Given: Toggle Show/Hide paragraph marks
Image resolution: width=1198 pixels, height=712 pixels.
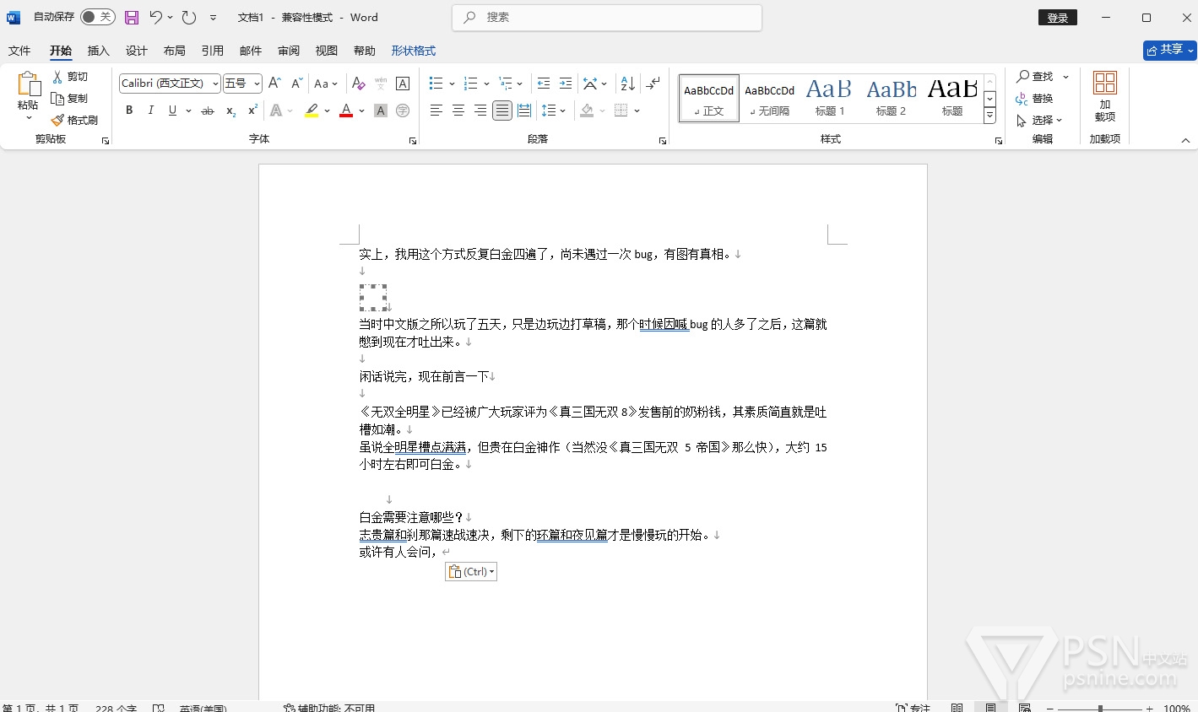Looking at the screenshot, I should point(653,84).
